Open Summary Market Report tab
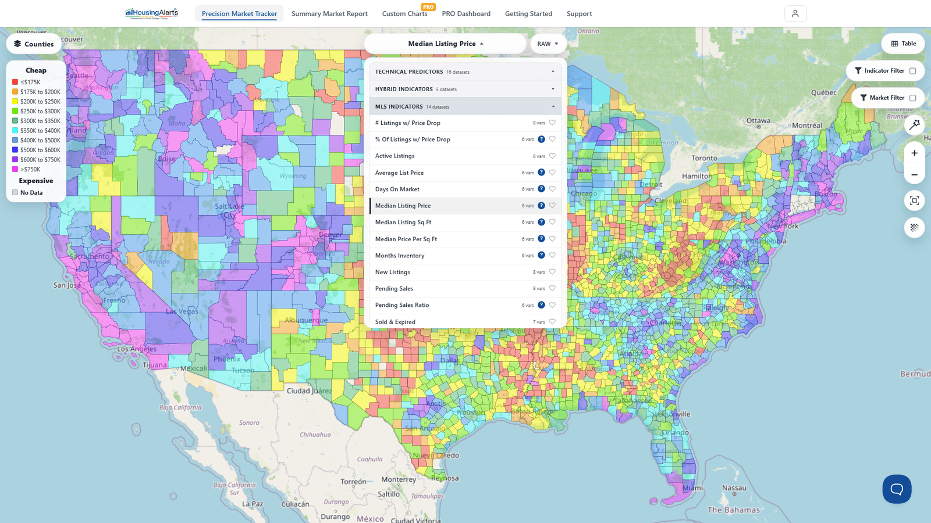Screen dimensions: 931x523 pos(329,13)
